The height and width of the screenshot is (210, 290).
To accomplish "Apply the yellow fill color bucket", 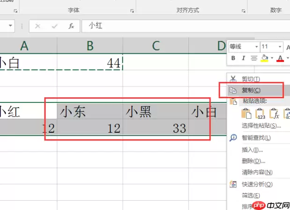I will (x=264, y=58).
